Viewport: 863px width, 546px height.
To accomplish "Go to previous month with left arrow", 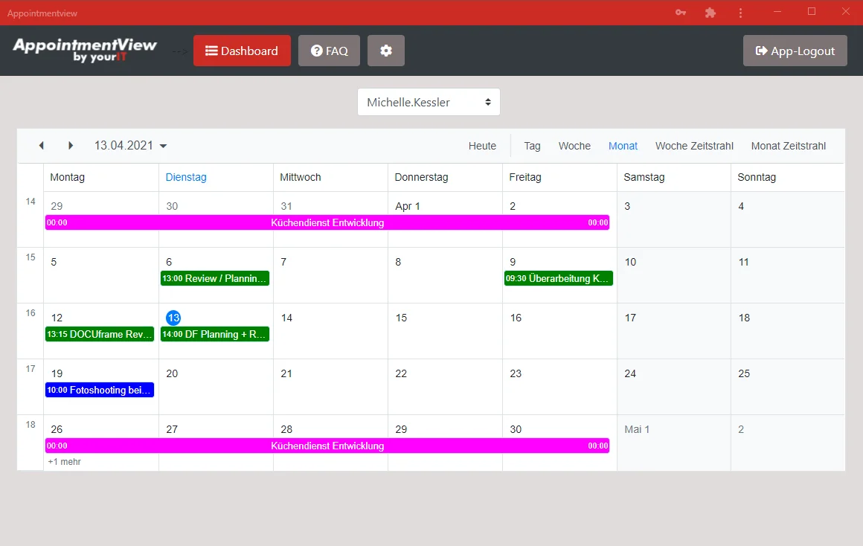I will (42, 146).
